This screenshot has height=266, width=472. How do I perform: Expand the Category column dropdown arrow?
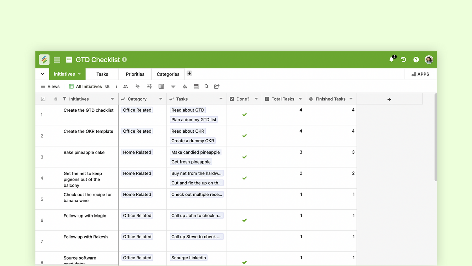coord(161,99)
